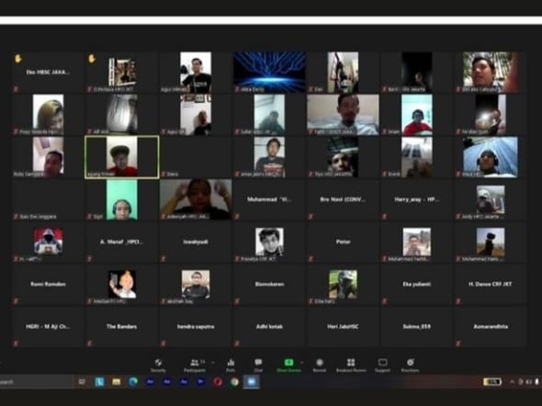The width and height of the screenshot is (542, 406).
Task: Launch the Polls feature
Action: (231, 365)
